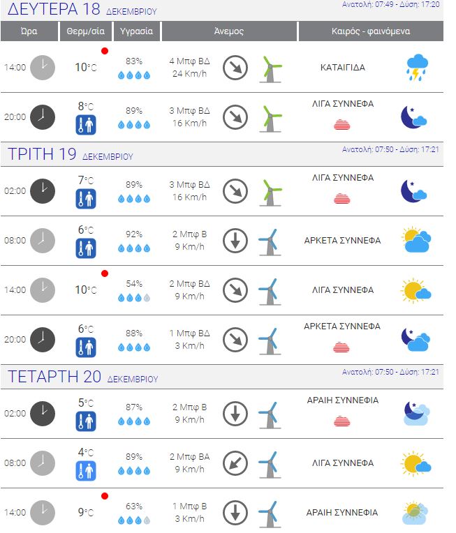This screenshot has height=533, width=456.
Task: Select the Θερμ/σία column header
Action: coord(86,31)
